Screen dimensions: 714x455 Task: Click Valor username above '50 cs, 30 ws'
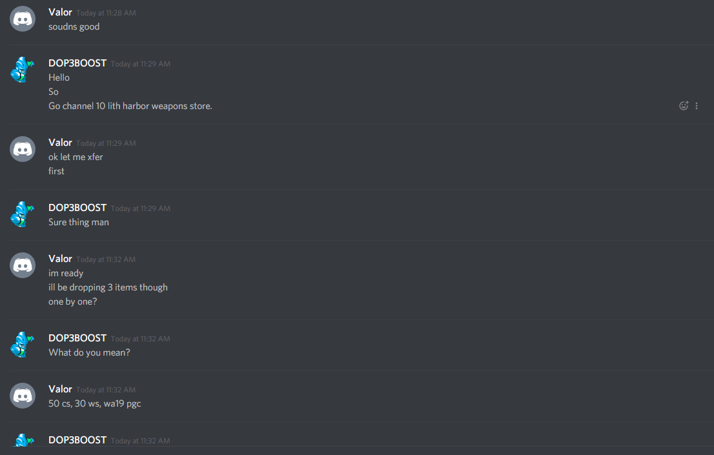[60, 389]
